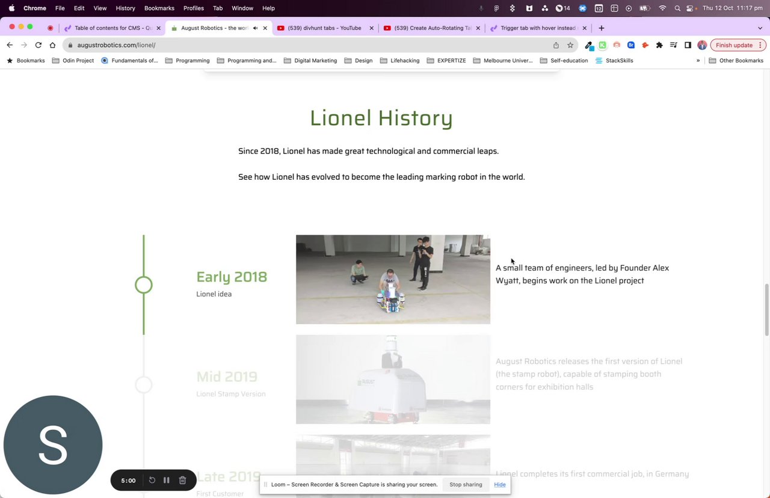This screenshot has width=770, height=498.
Task: Click the Mid 2019 heading text
Action: pos(227,377)
